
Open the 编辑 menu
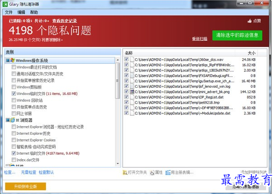pos(21,12)
